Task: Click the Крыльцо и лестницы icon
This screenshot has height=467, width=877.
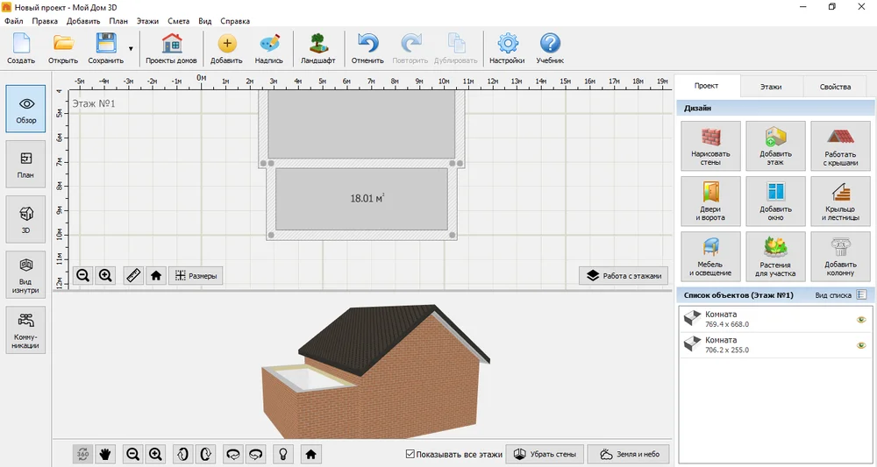Action: pyautogui.click(x=840, y=202)
